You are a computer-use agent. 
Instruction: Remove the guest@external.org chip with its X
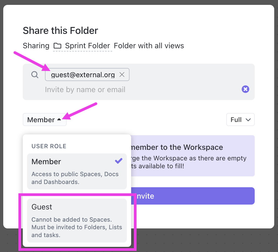122,75
